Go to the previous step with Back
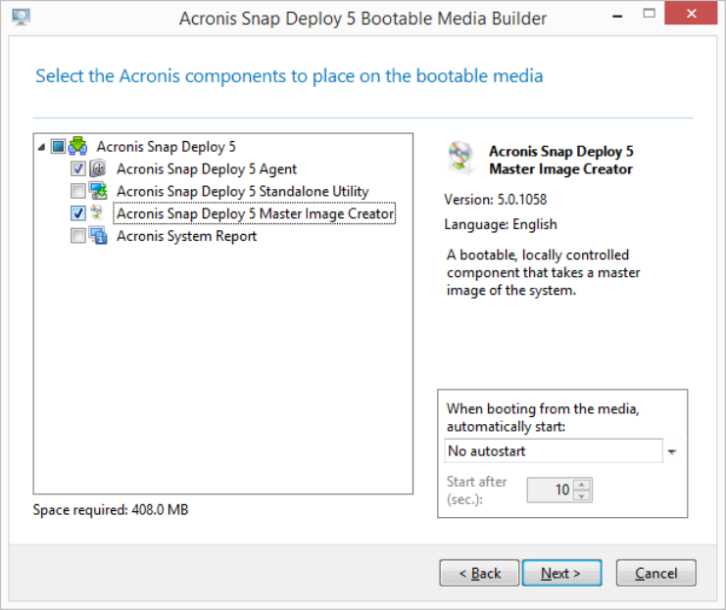Image resolution: width=726 pixels, height=610 pixels. tap(479, 573)
